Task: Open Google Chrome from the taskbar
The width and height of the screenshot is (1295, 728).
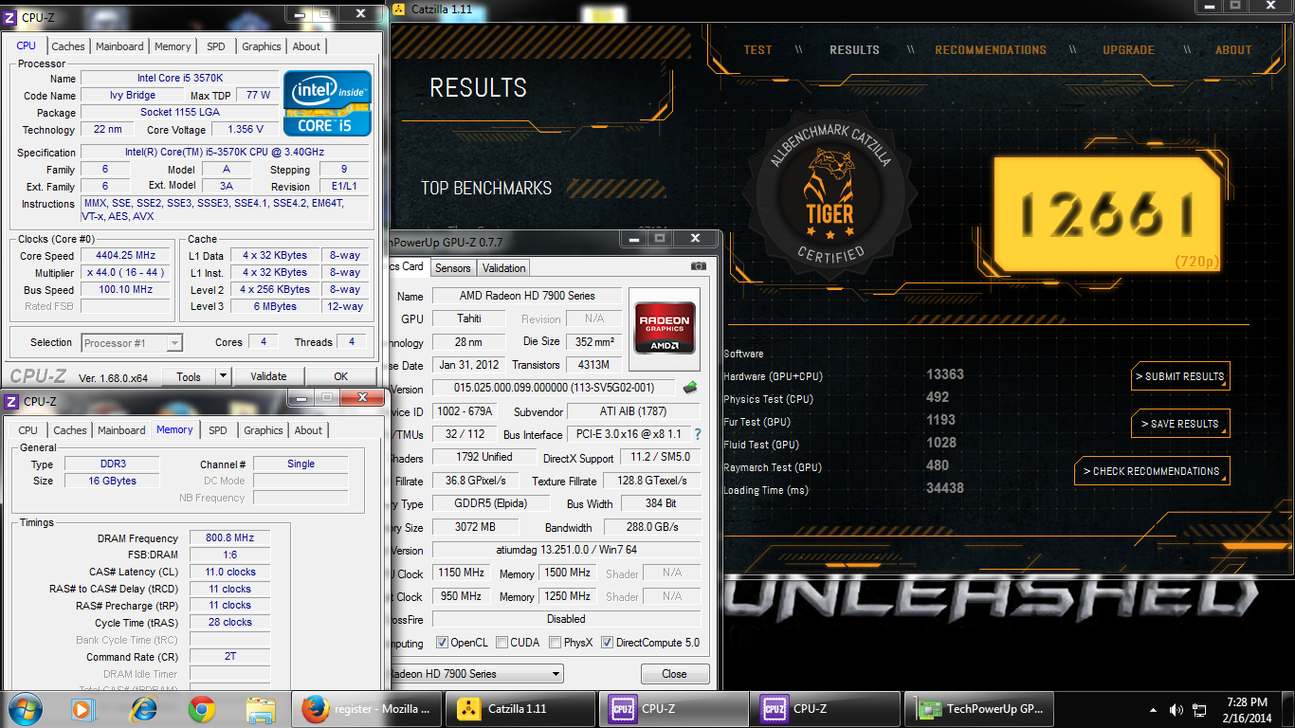Action: click(201, 709)
